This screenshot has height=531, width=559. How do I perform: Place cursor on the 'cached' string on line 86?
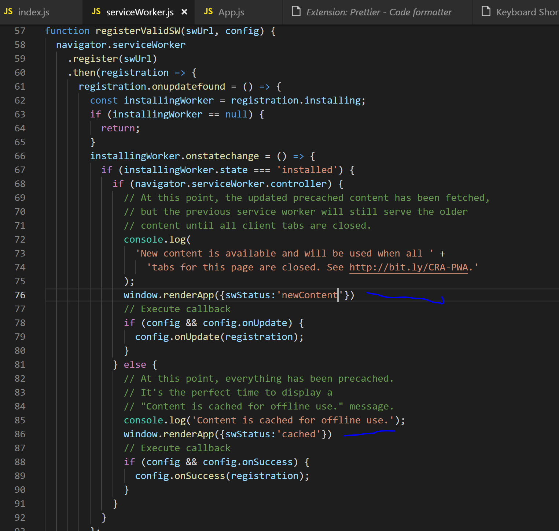tap(299, 434)
